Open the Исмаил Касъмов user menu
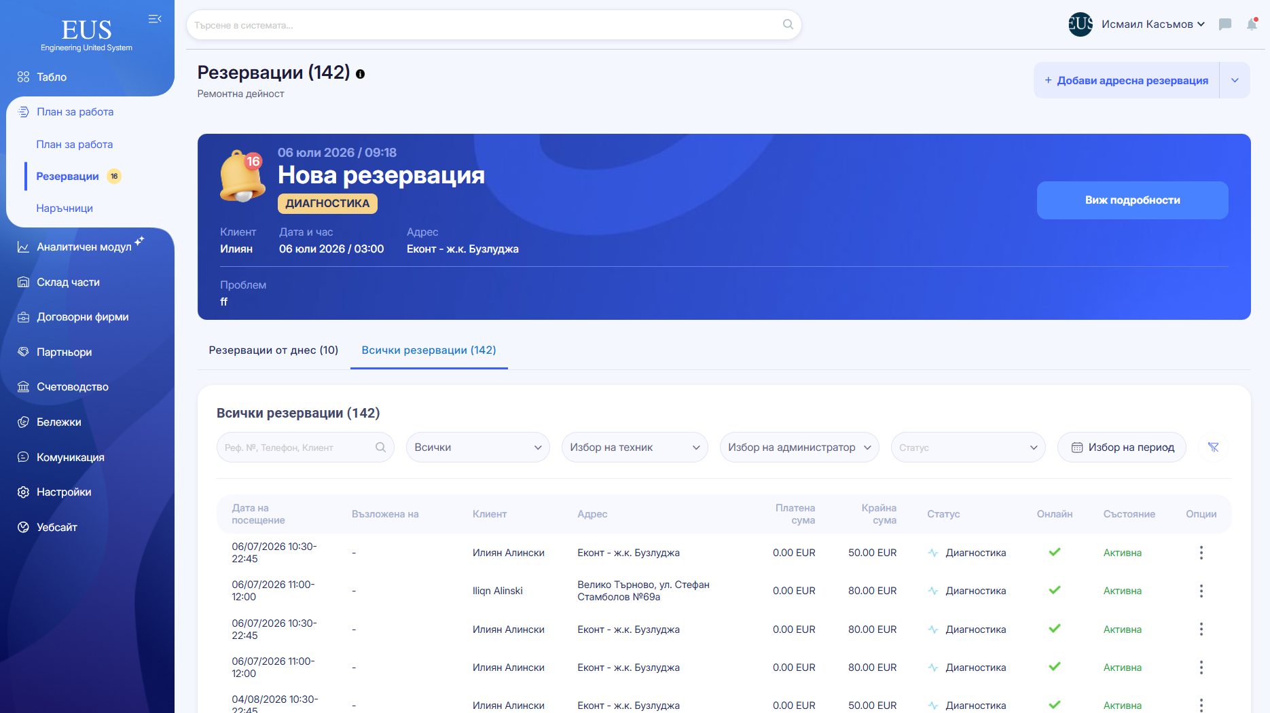The image size is (1270, 713). pyautogui.click(x=1153, y=24)
